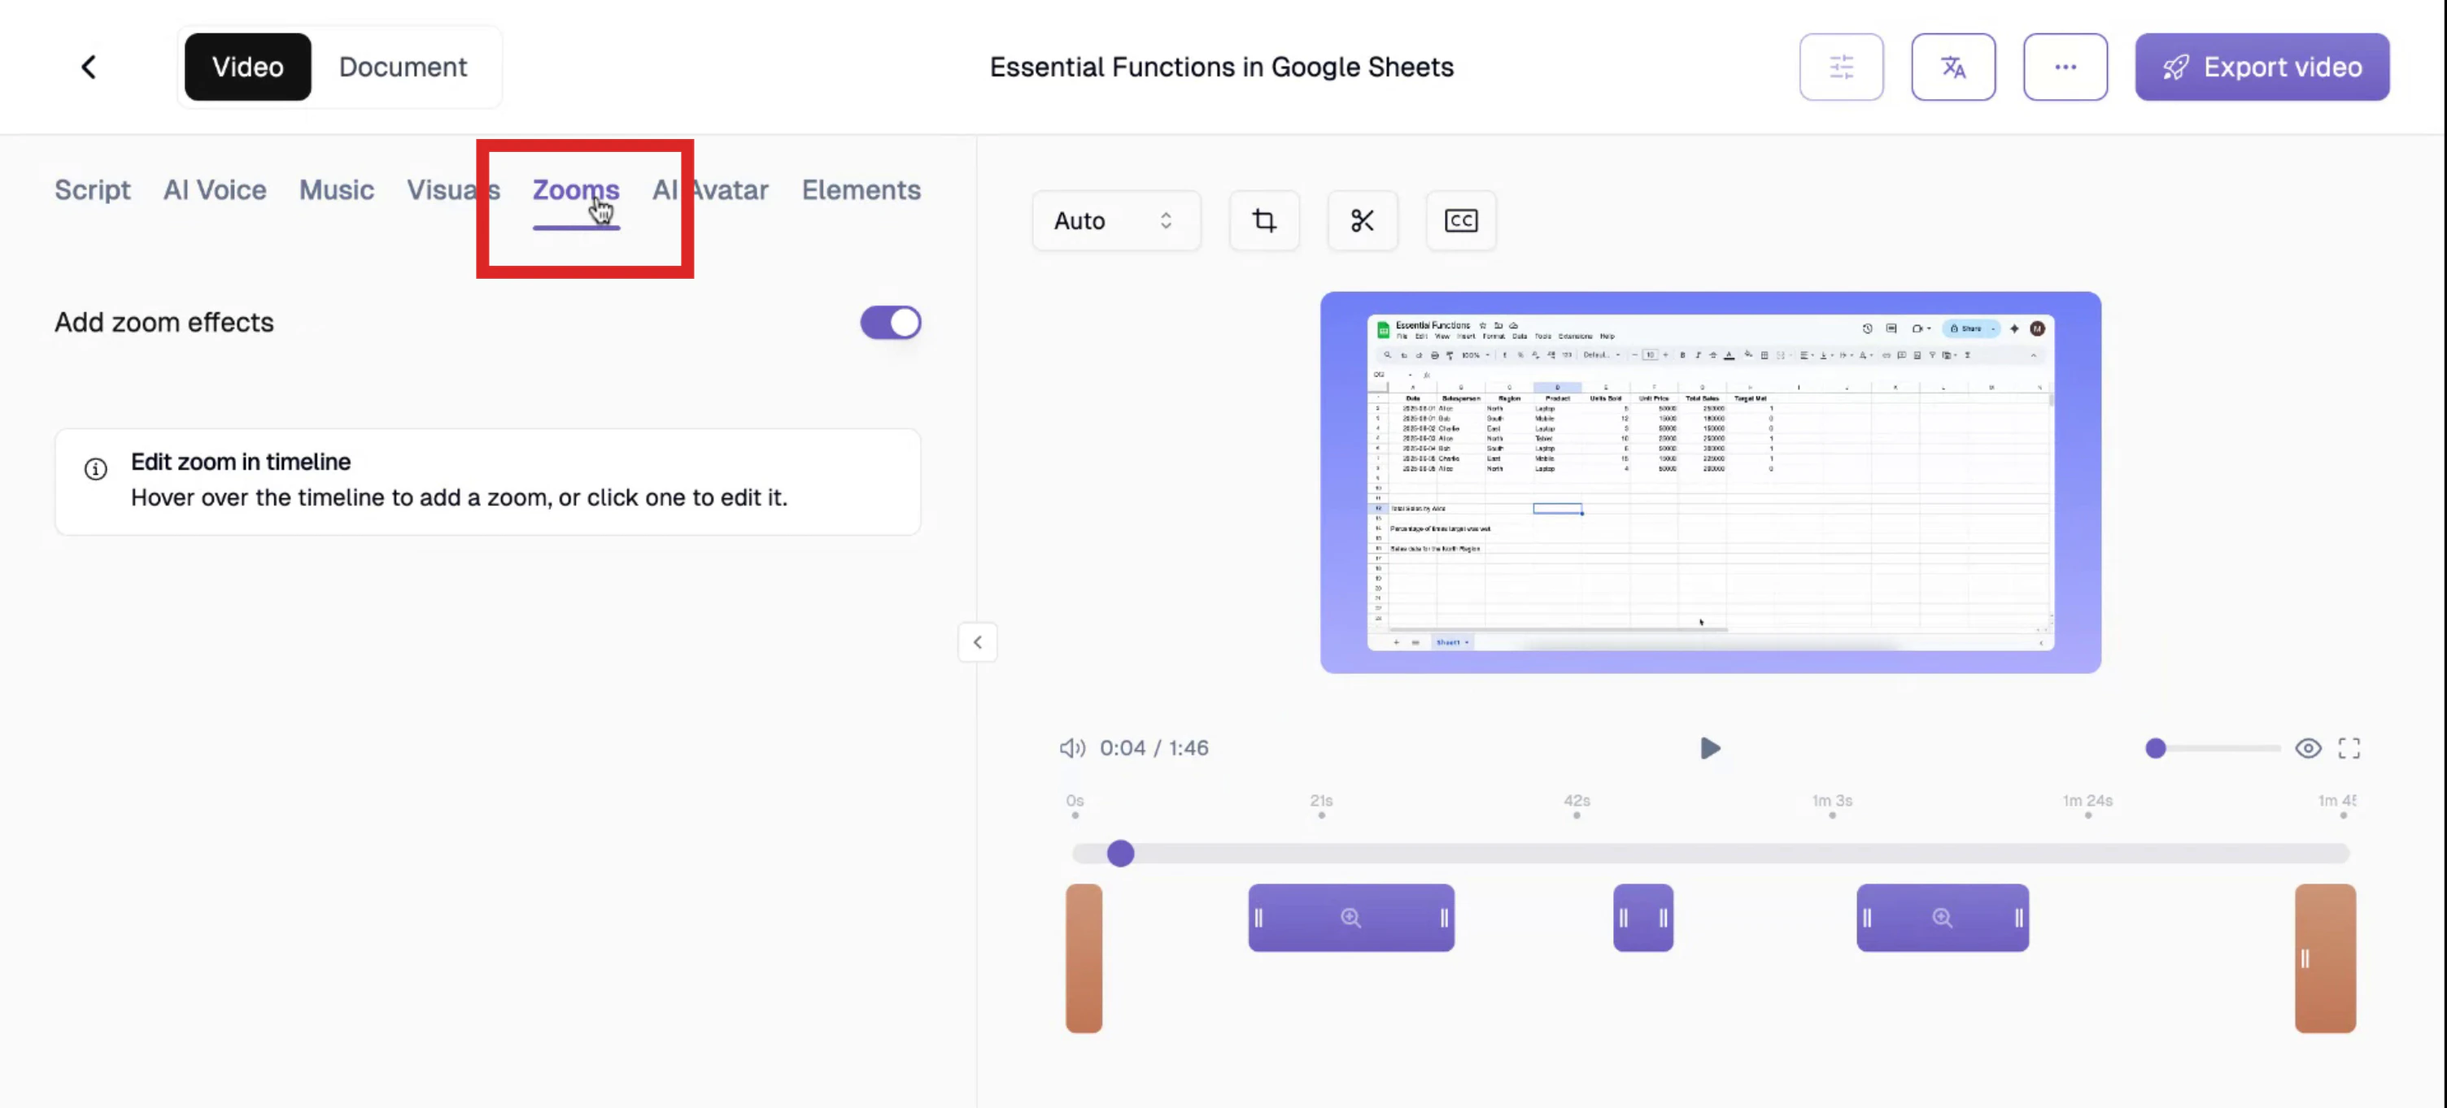Viewport: 2447px width, 1108px height.
Task: Open the Music tab
Action: pos(336,190)
